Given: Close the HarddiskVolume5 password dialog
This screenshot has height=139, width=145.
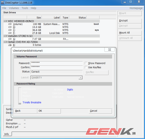Looking at the screenshot, I should tap(110, 49).
